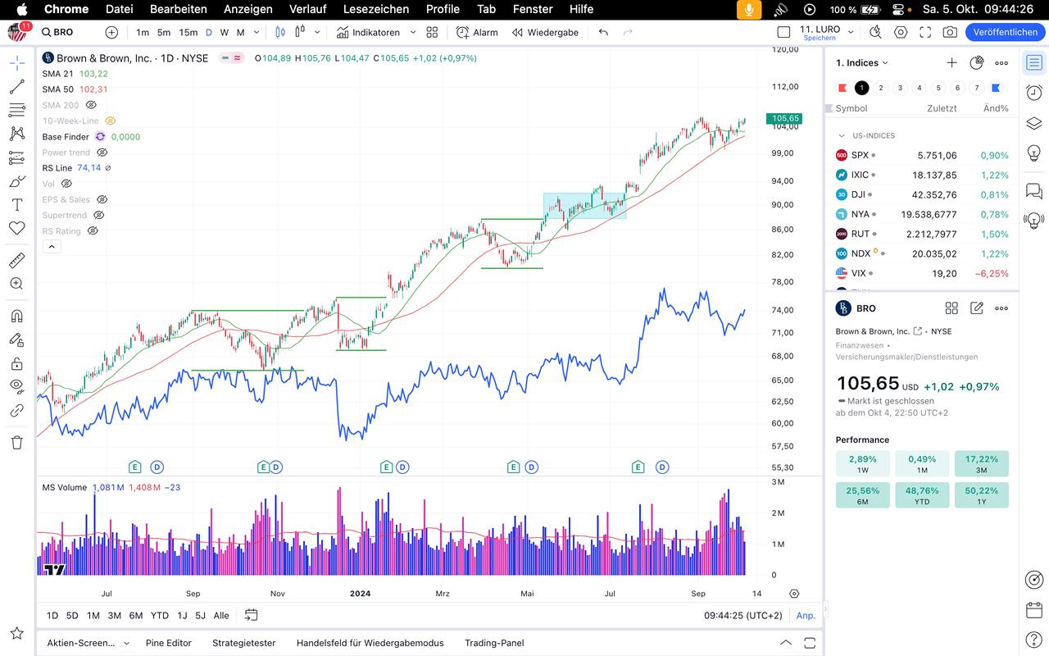Select the text annotation tool

pos(16,205)
